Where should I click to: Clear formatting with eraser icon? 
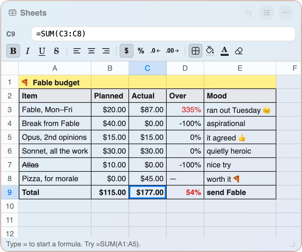(239, 51)
